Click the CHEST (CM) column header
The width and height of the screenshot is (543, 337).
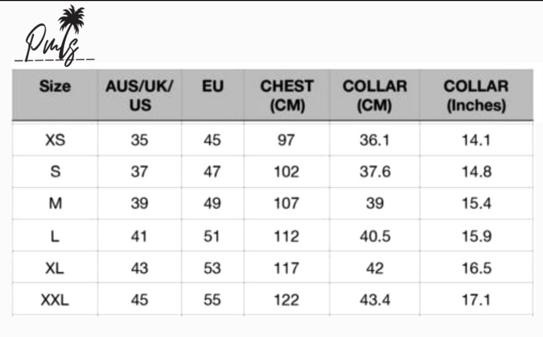click(x=287, y=96)
